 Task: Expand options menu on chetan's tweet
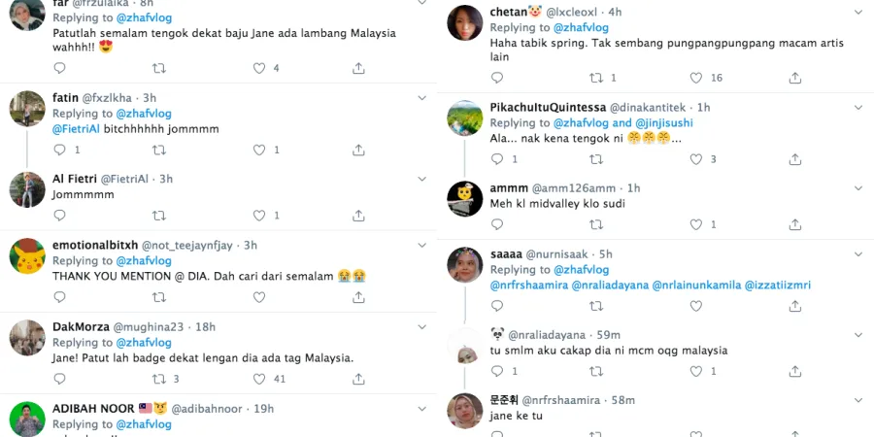tap(857, 10)
